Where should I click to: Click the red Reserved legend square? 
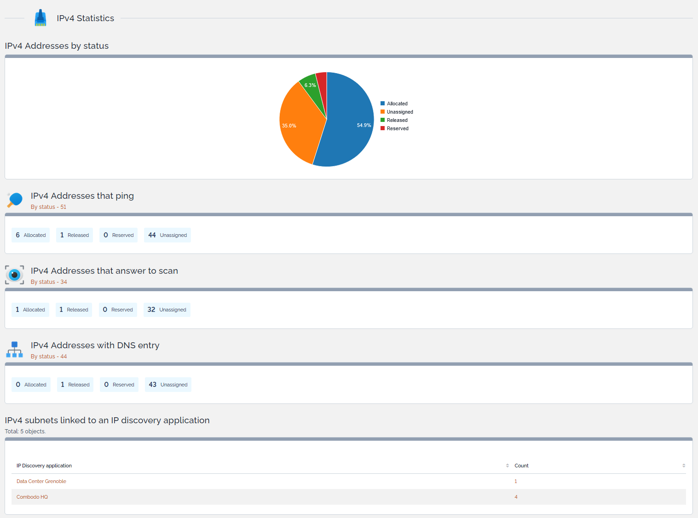382,128
